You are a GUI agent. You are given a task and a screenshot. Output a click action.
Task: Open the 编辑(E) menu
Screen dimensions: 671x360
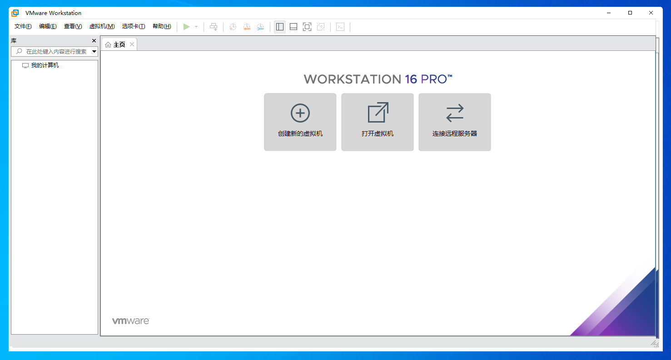click(48, 26)
